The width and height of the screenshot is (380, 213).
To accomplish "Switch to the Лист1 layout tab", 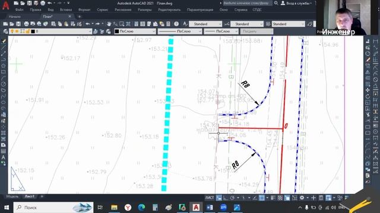I will pyautogui.click(x=30, y=196).
